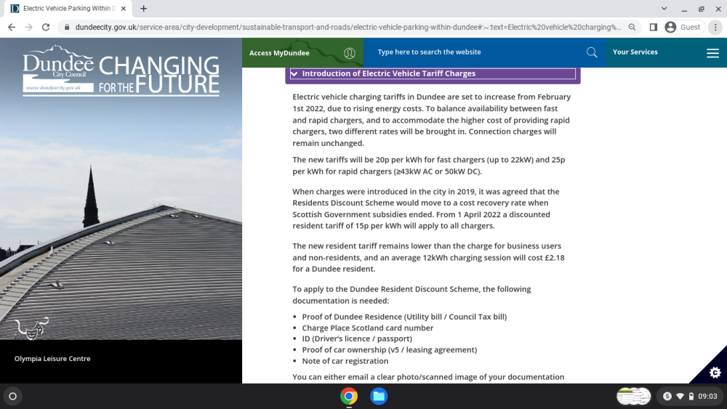The width and height of the screenshot is (727, 409).
Task: Open the Files app from the shelf
Action: click(379, 396)
